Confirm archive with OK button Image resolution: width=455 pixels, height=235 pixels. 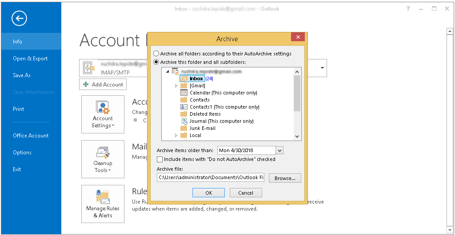tap(209, 193)
